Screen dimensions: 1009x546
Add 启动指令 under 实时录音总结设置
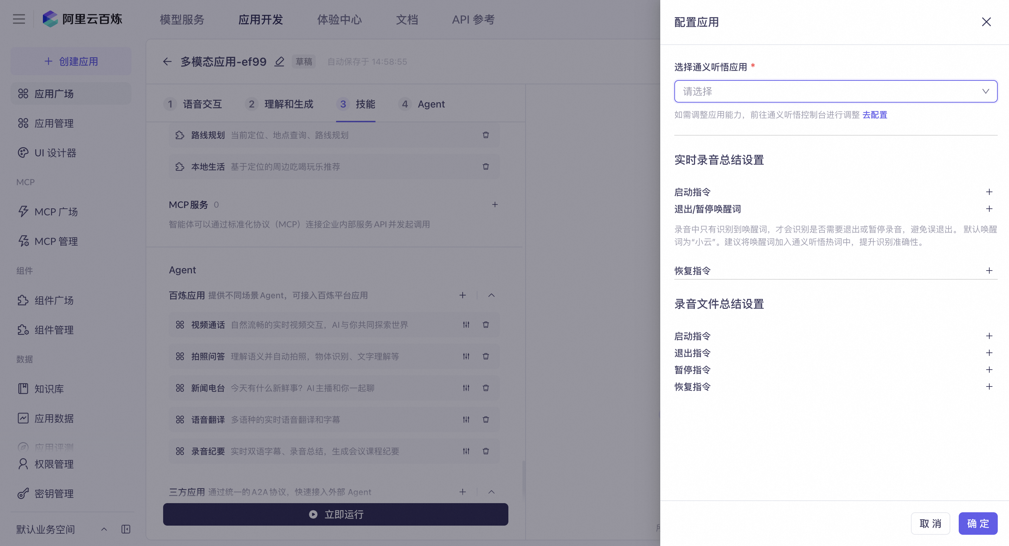989,192
